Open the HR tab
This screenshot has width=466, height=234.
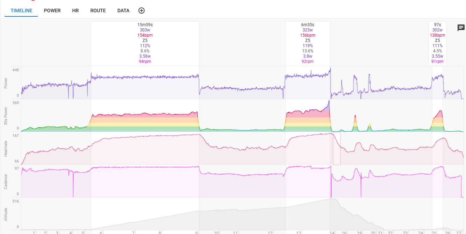pyautogui.click(x=75, y=10)
